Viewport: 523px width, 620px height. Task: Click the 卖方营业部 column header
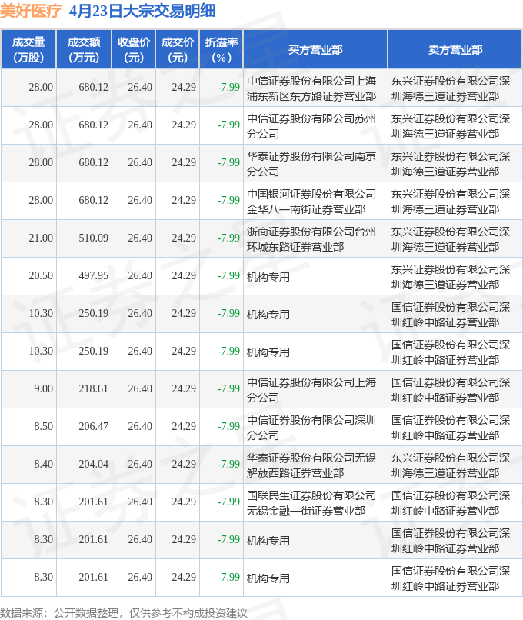pyautogui.click(x=455, y=49)
